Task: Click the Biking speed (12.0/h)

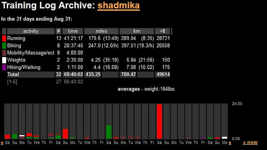Action: coord(110,45)
